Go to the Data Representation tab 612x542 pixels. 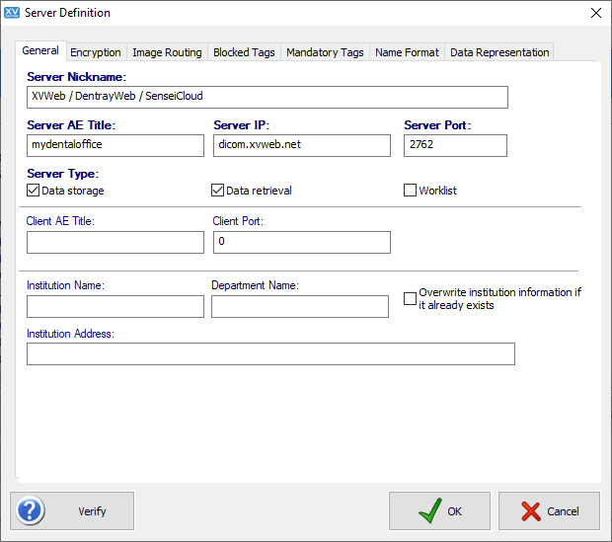click(x=499, y=52)
